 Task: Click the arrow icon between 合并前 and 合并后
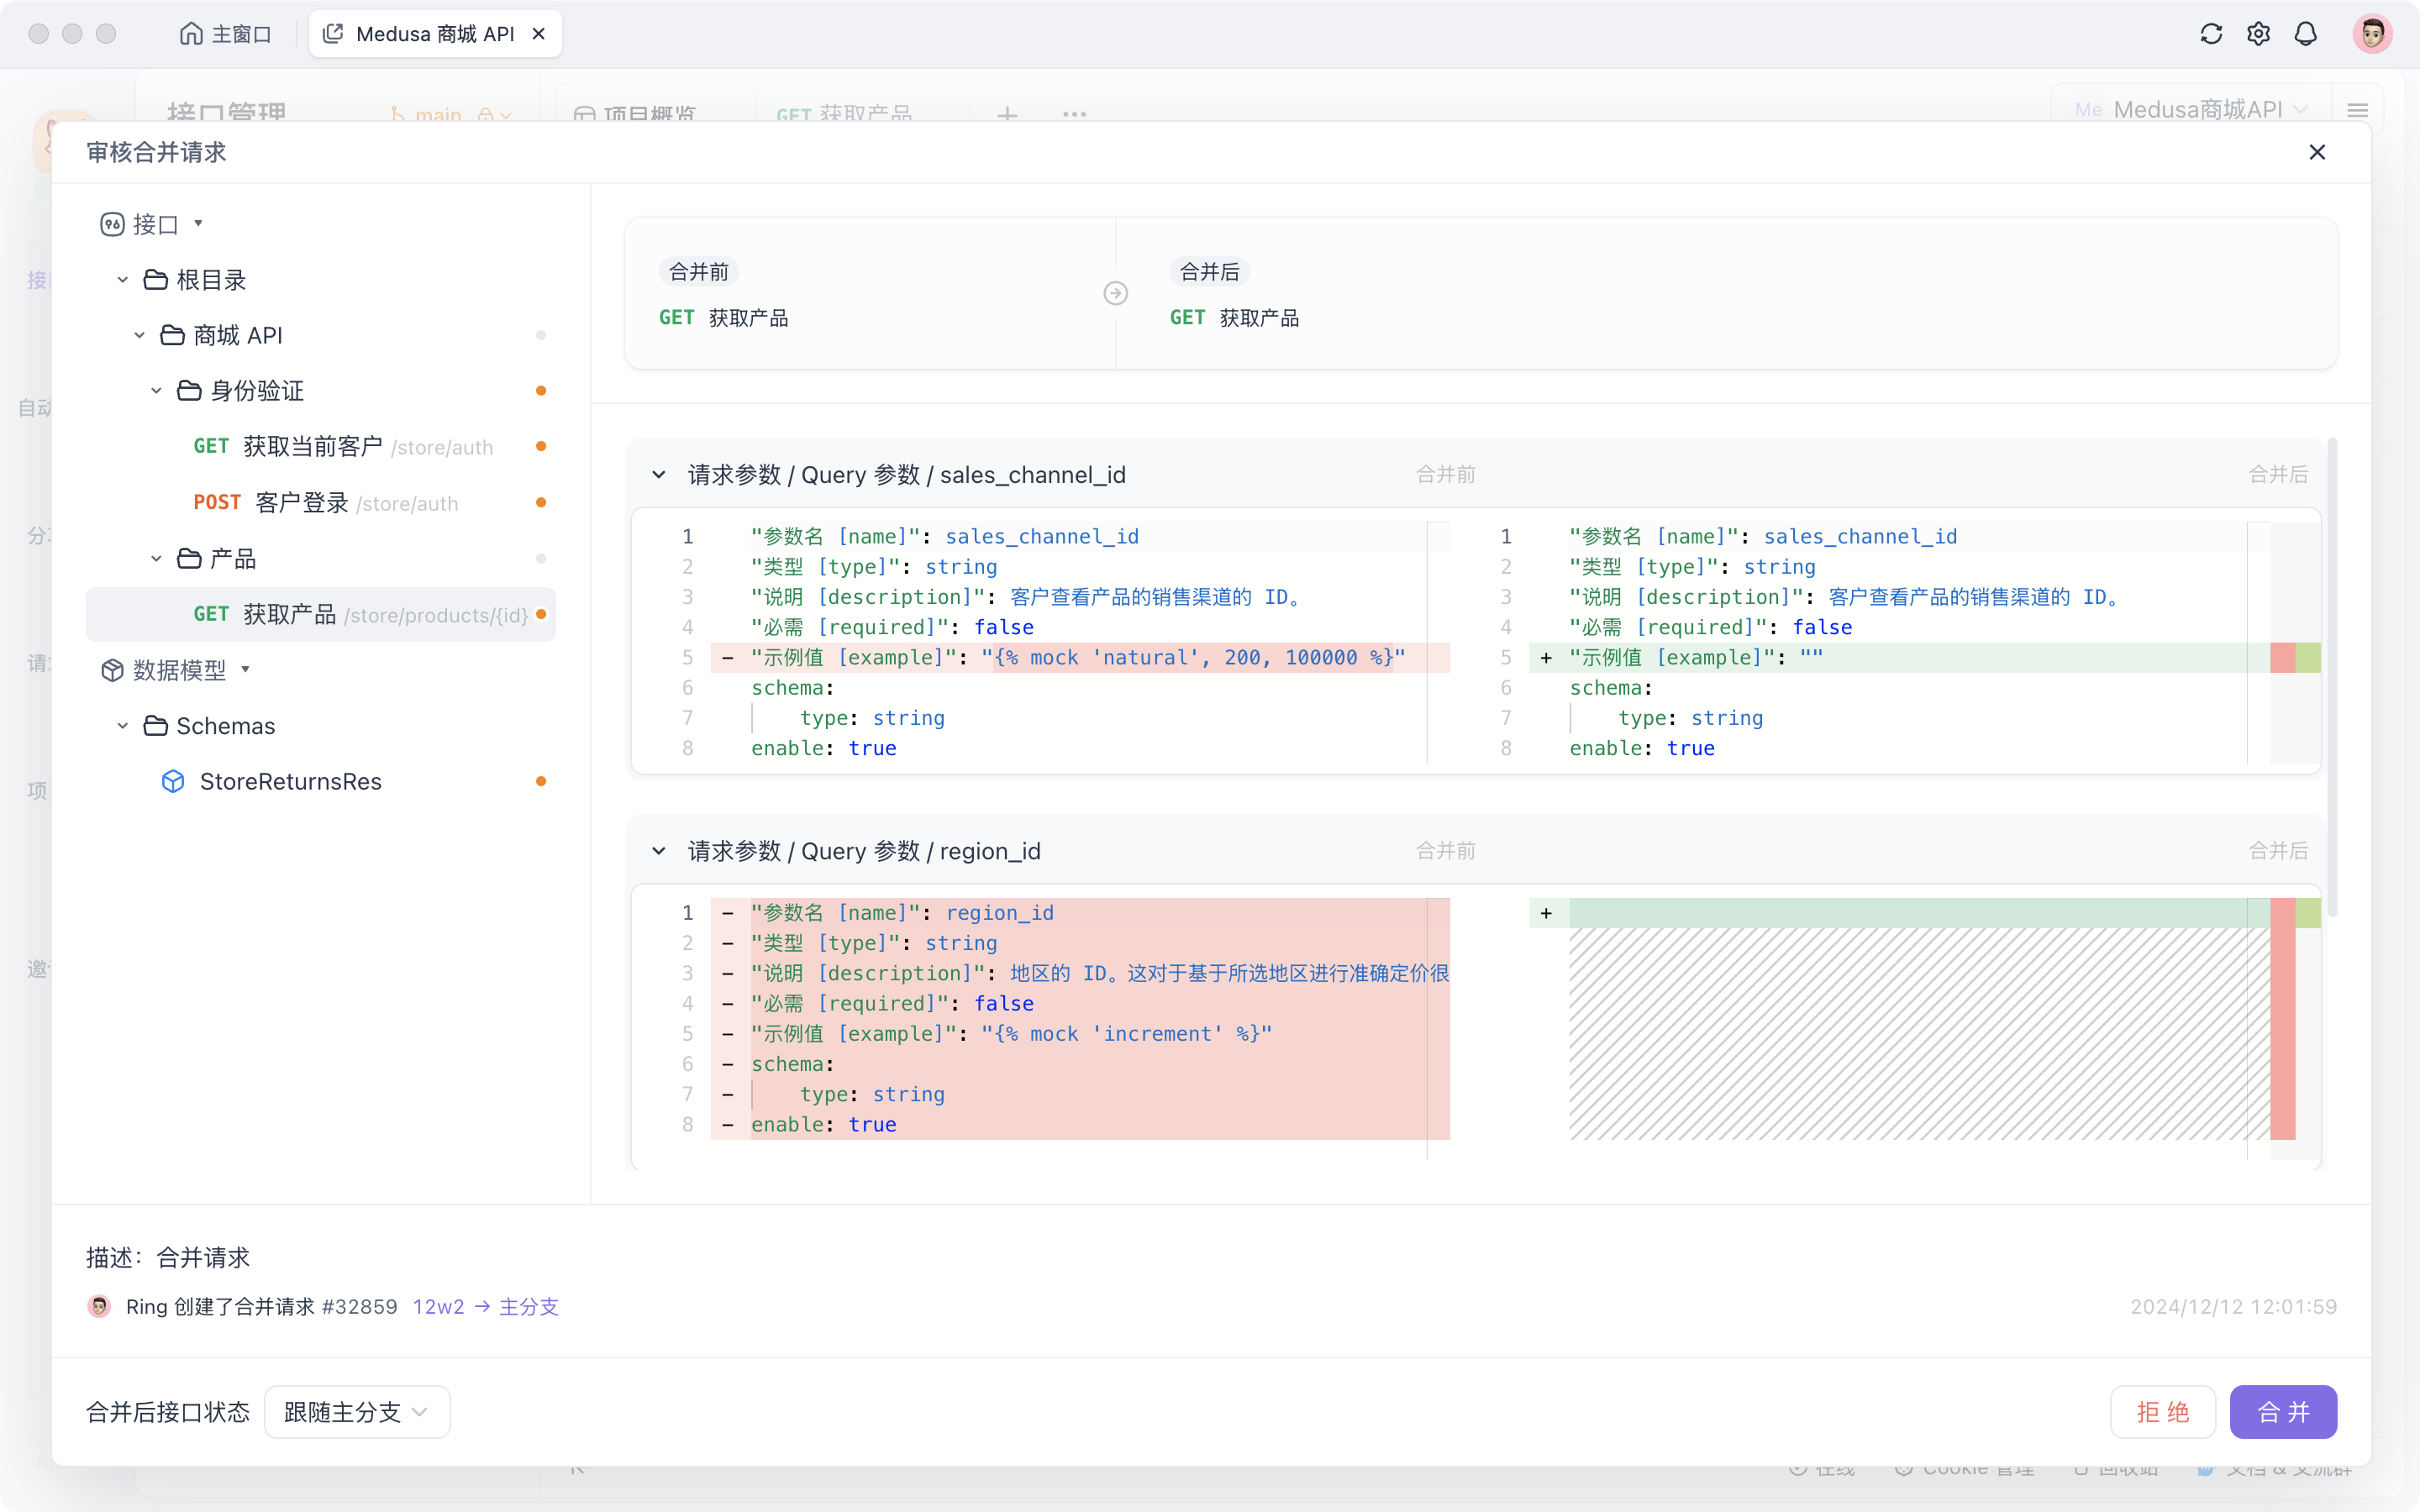coord(1115,293)
